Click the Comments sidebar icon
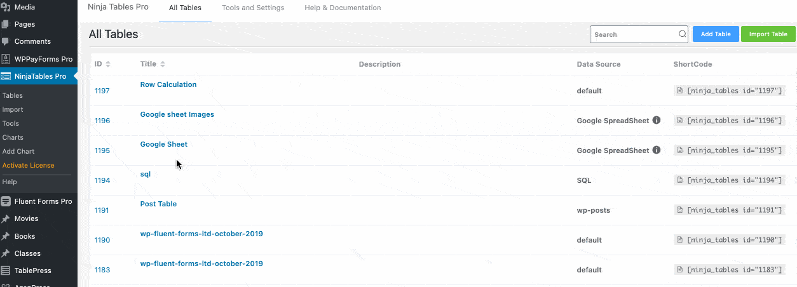Screen dimensions: 797x287 (x=6, y=41)
